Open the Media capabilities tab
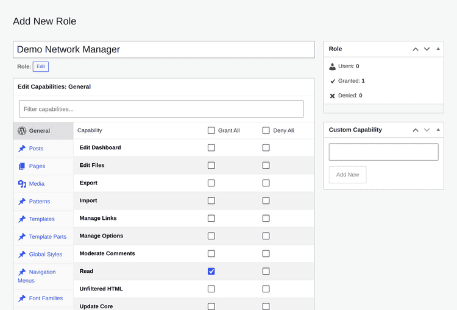Viewport: 457px width, 310px height. tap(43, 184)
